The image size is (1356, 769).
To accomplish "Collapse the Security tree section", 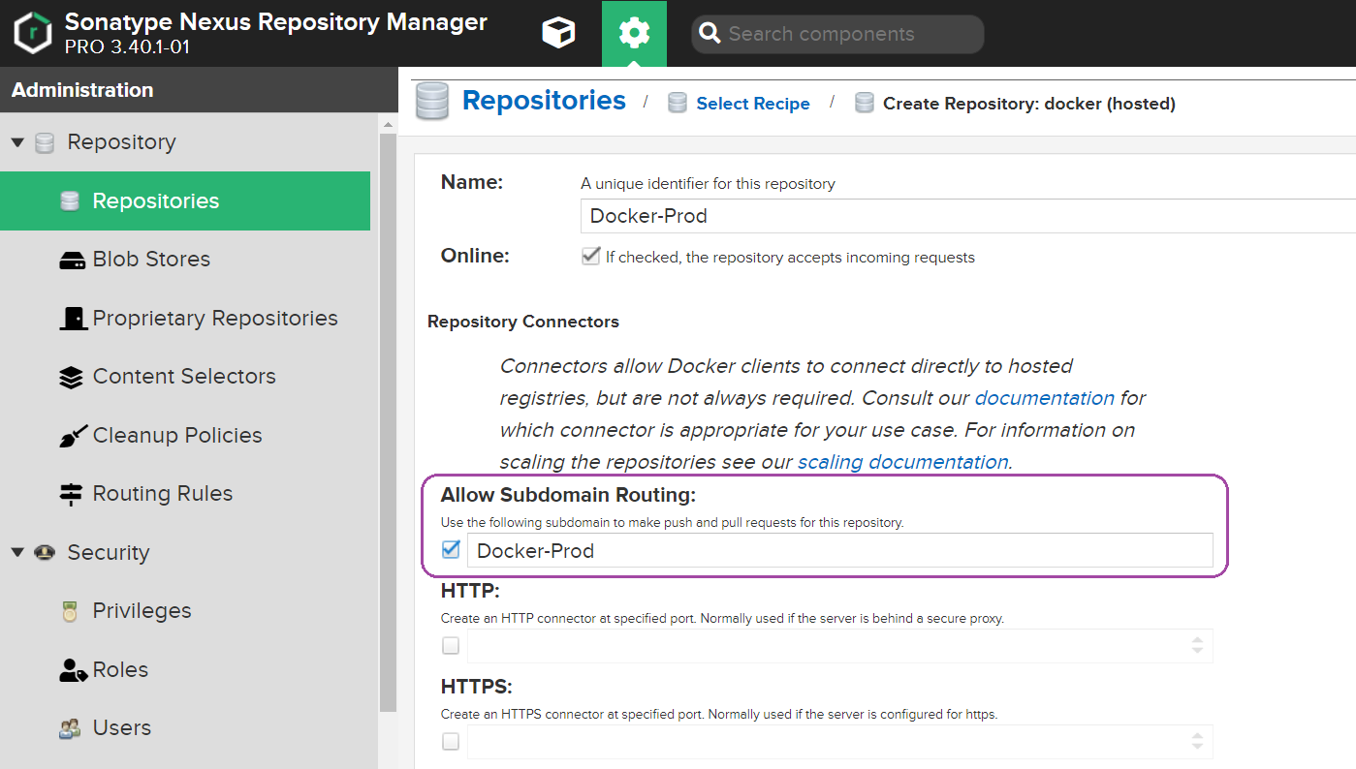I will [17, 553].
